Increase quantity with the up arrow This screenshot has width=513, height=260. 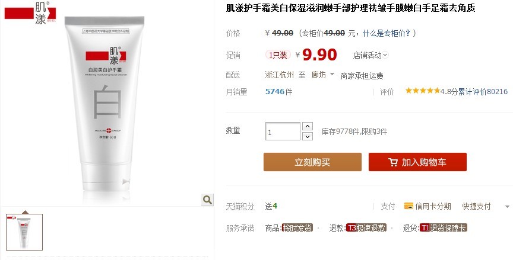click(x=307, y=126)
